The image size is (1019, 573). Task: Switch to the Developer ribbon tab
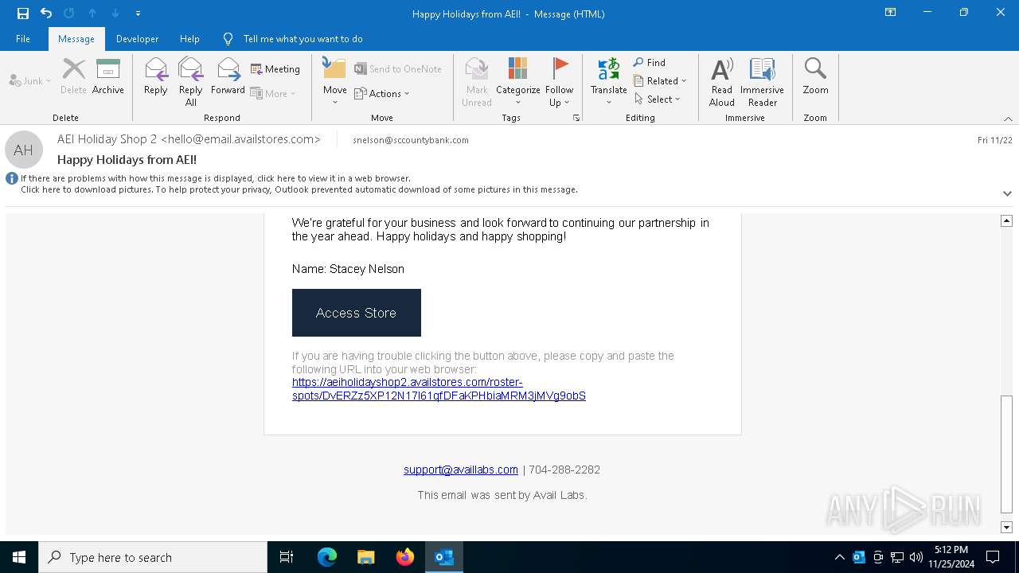(137, 39)
